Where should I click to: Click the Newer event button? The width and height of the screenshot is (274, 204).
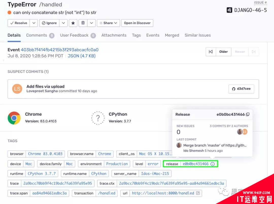click(x=240, y=52)
